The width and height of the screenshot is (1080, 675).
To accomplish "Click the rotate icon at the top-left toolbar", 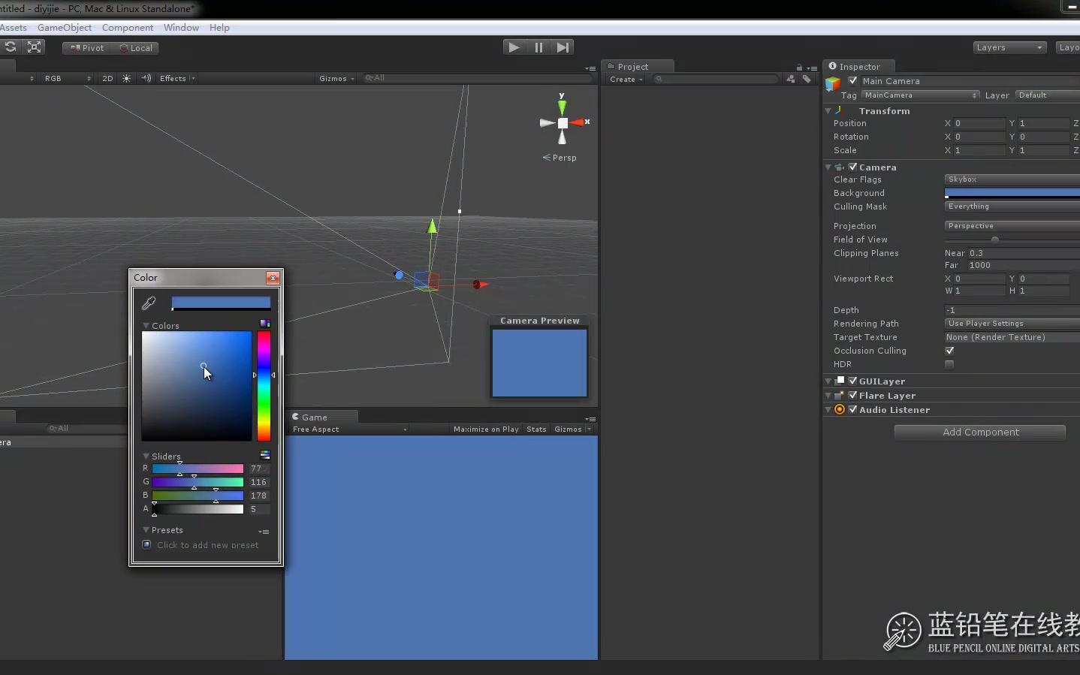I will 11,47.
